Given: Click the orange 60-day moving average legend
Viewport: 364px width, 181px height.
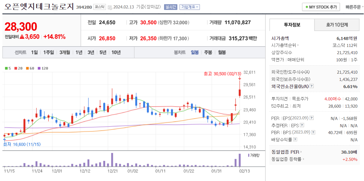Looking at the screenshot, I should point(30,68).
